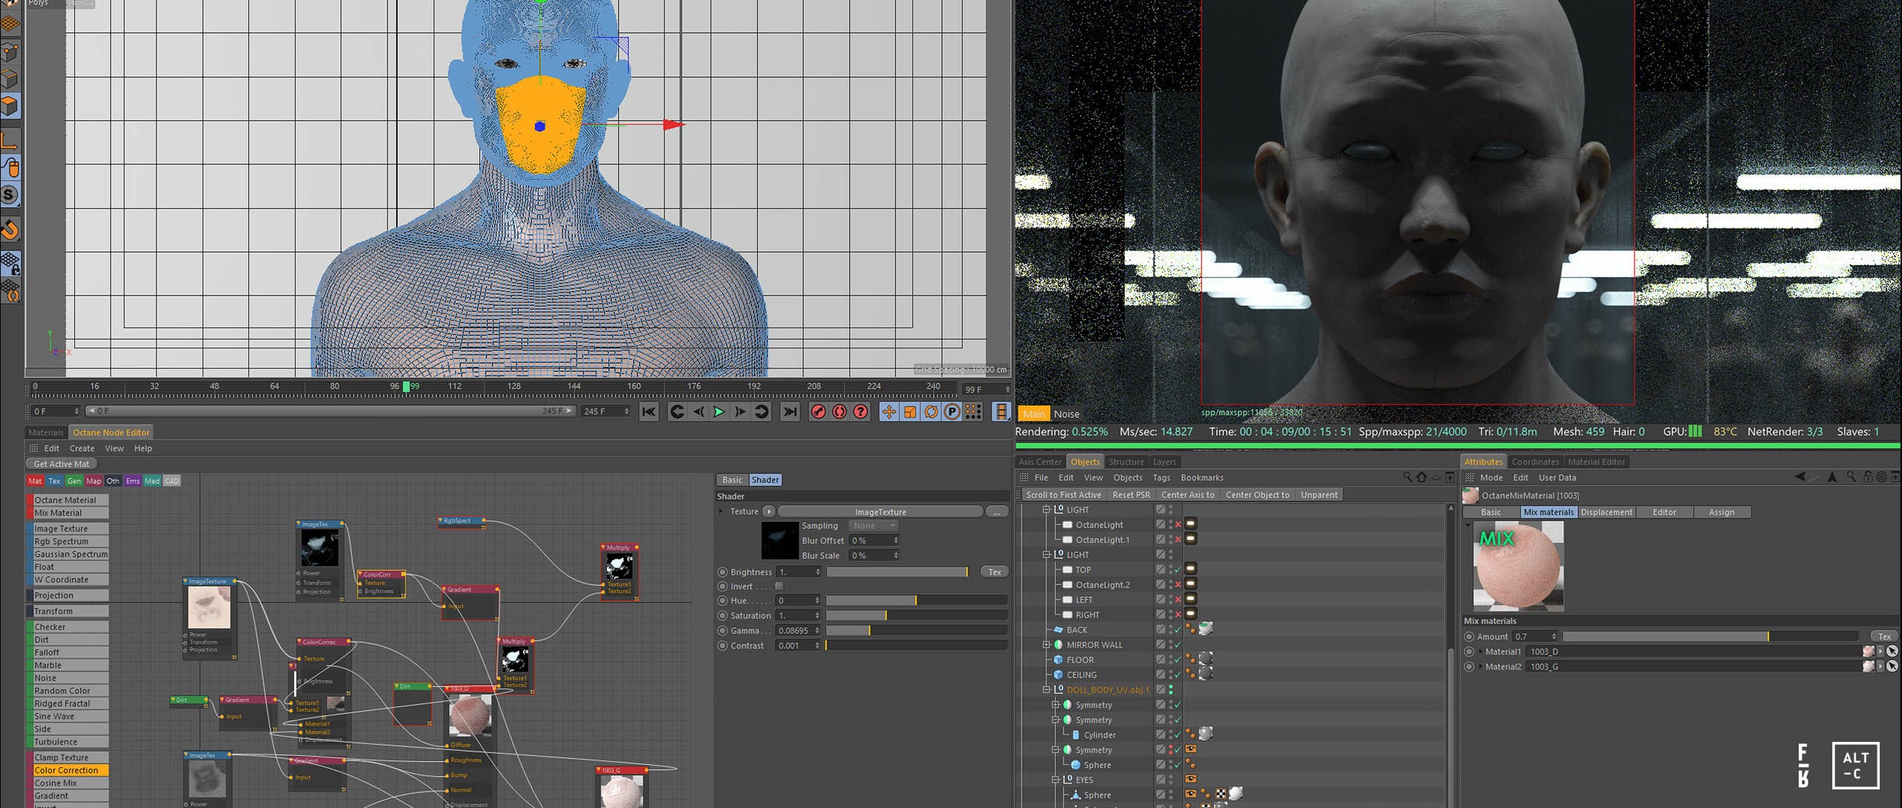Screen dimensions: 1902x808
Task: Click ImageTexture button in Shader panel
Action: tap(880, 512)
